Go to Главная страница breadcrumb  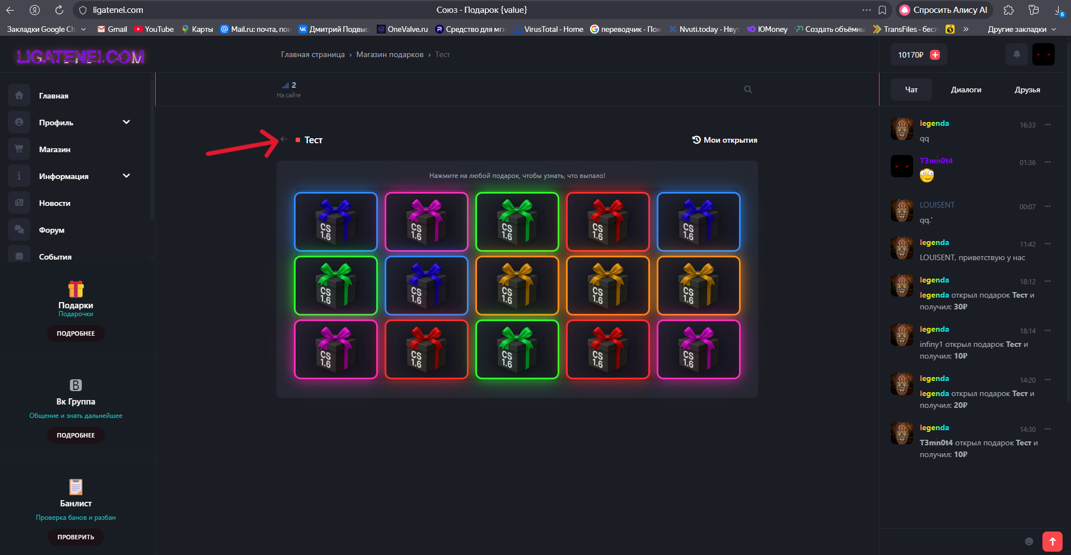pos(313,54)
